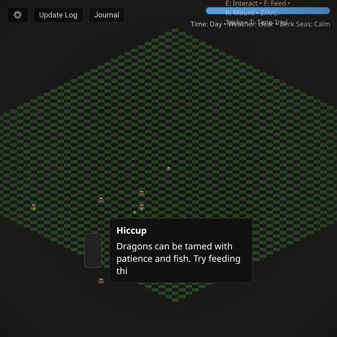Click the topmost tile of the island
This screenshot has height=337, width=337.
(175, 30)
